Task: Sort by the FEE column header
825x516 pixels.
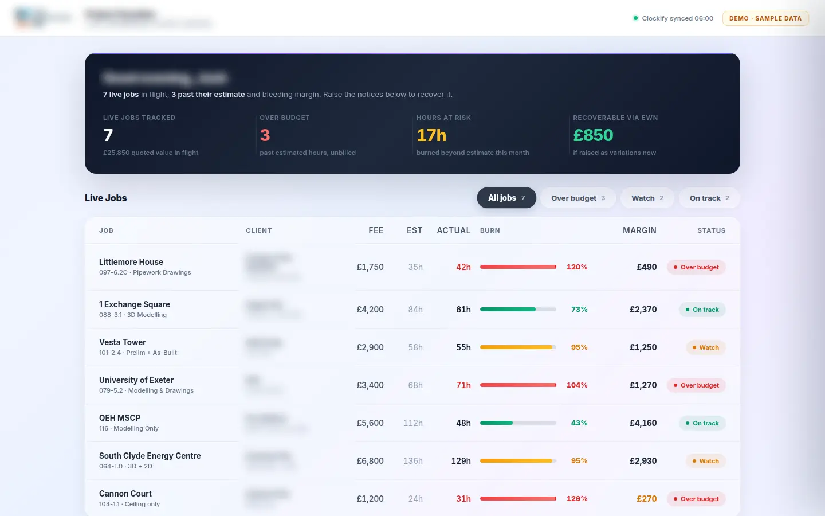Action: click(x=376, y=230)
